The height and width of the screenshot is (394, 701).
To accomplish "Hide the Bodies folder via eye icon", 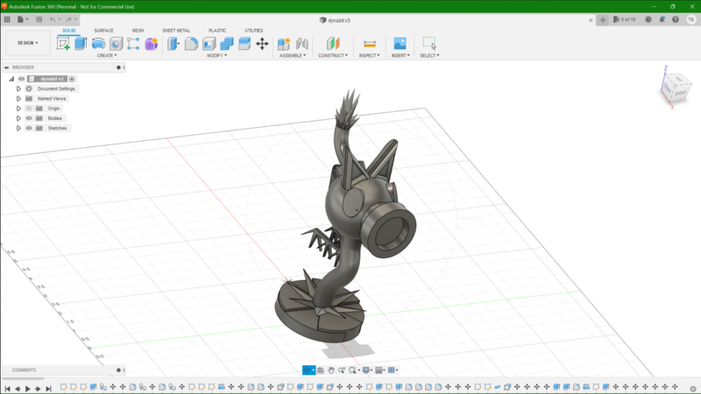I will (29, 118).
